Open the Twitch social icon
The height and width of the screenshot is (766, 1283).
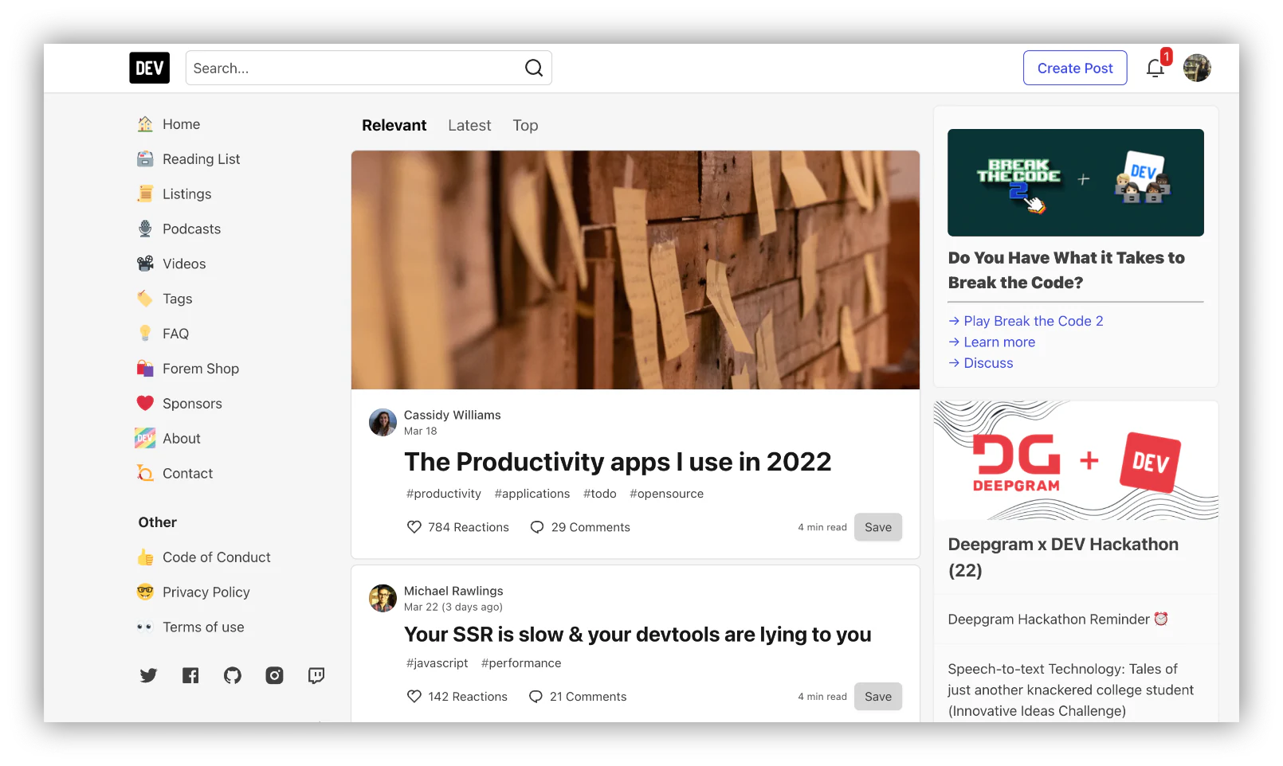pyautogui.click(x=316, y=675)
